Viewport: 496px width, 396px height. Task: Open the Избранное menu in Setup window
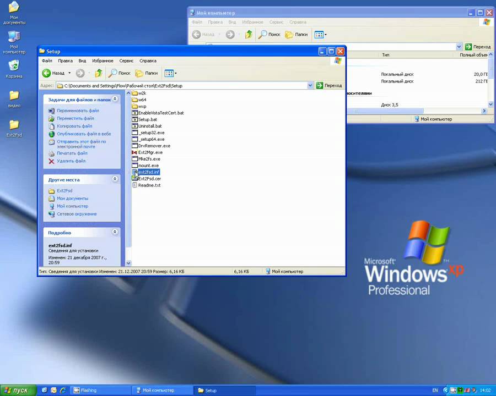tap(103, 61)
